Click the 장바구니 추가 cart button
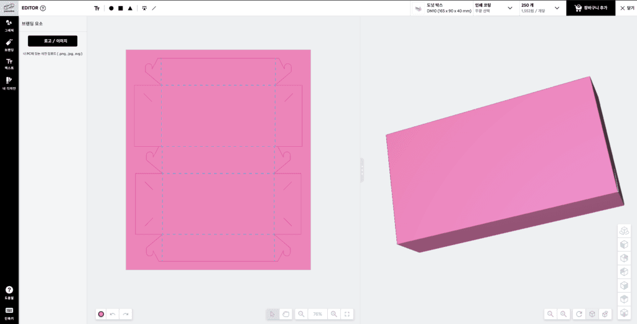Screen dimensions: 637x324 tap(591, 7)
